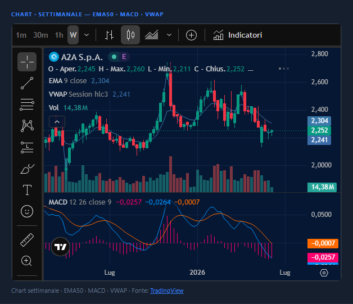Viewport: 353px width, 304px height.
Task: Activate the zoom in tool
Action: [26, 261]
